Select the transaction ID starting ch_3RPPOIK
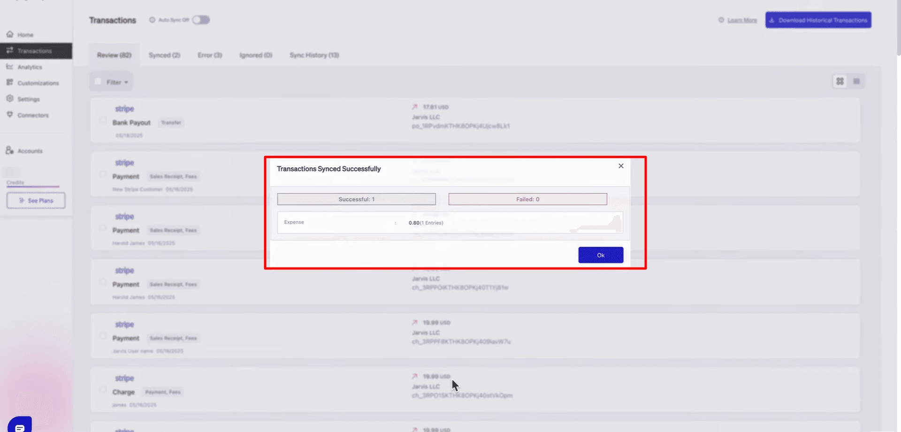 [460, 287]
